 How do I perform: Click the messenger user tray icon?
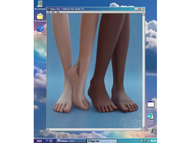(149, 141)
